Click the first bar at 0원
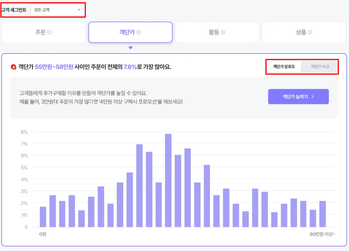349x251 pixels. coord(43,217)
